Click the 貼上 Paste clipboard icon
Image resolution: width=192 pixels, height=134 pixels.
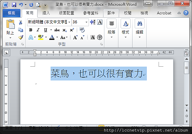click(x=11, y=24)
